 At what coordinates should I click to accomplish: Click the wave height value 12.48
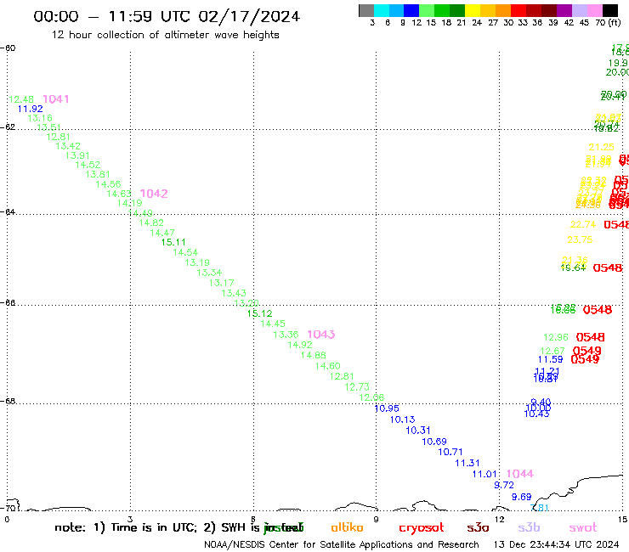point(21,99)
